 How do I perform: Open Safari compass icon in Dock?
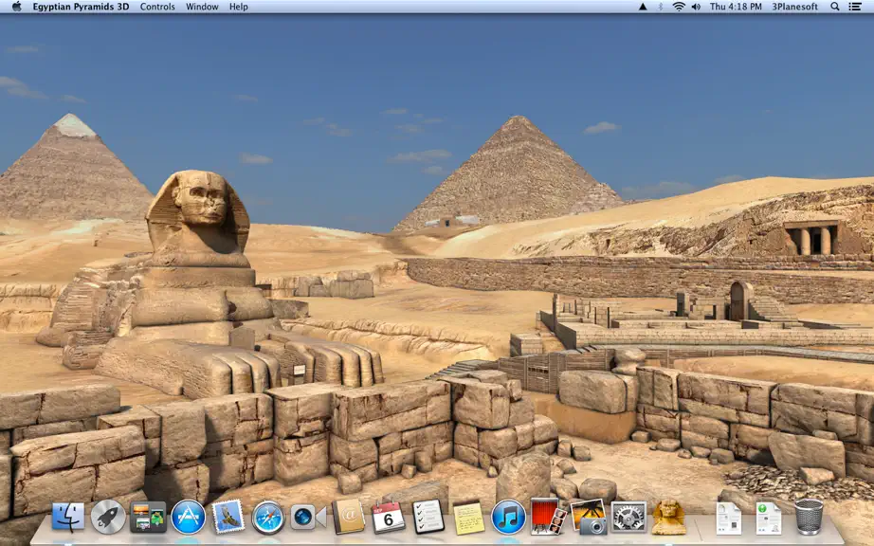[x=268, y=517]
